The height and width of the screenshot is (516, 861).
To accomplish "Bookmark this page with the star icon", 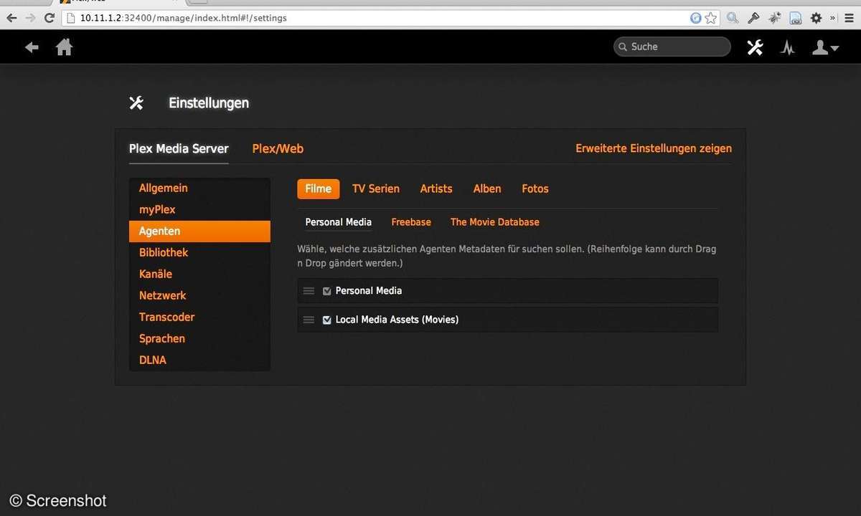I will 710,18.
